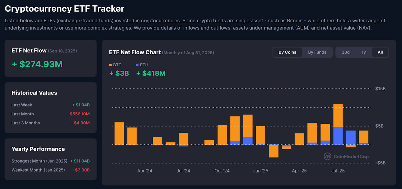
Task: Click the ETH + $418M value
Action: 151,74
